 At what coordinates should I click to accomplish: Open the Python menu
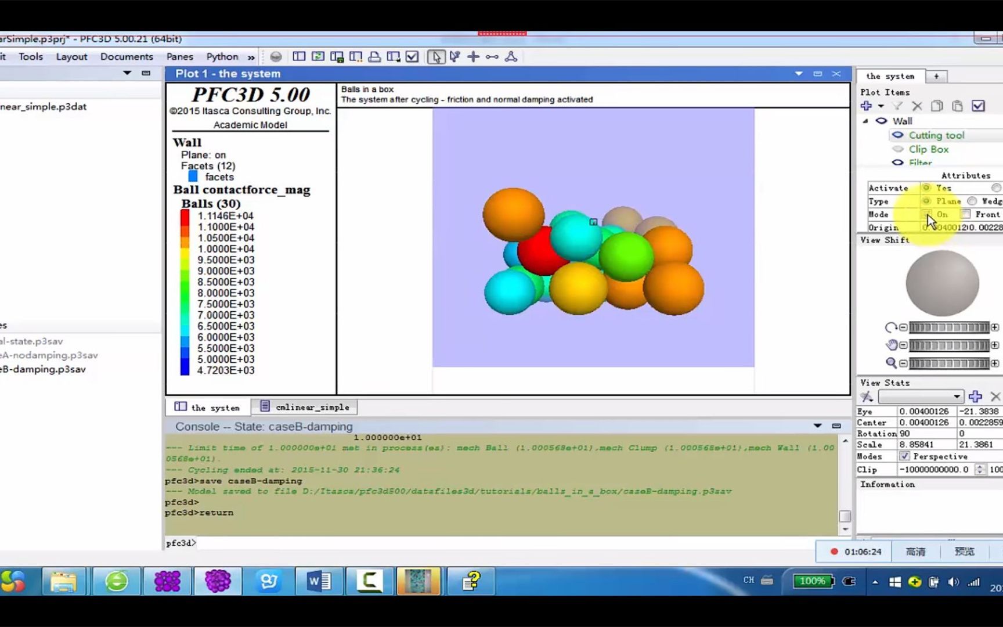click(x=222, y=57)
